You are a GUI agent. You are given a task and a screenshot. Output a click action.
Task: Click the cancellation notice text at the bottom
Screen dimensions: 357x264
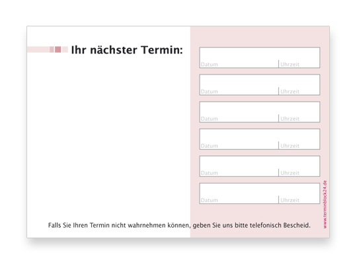(179, 225)
